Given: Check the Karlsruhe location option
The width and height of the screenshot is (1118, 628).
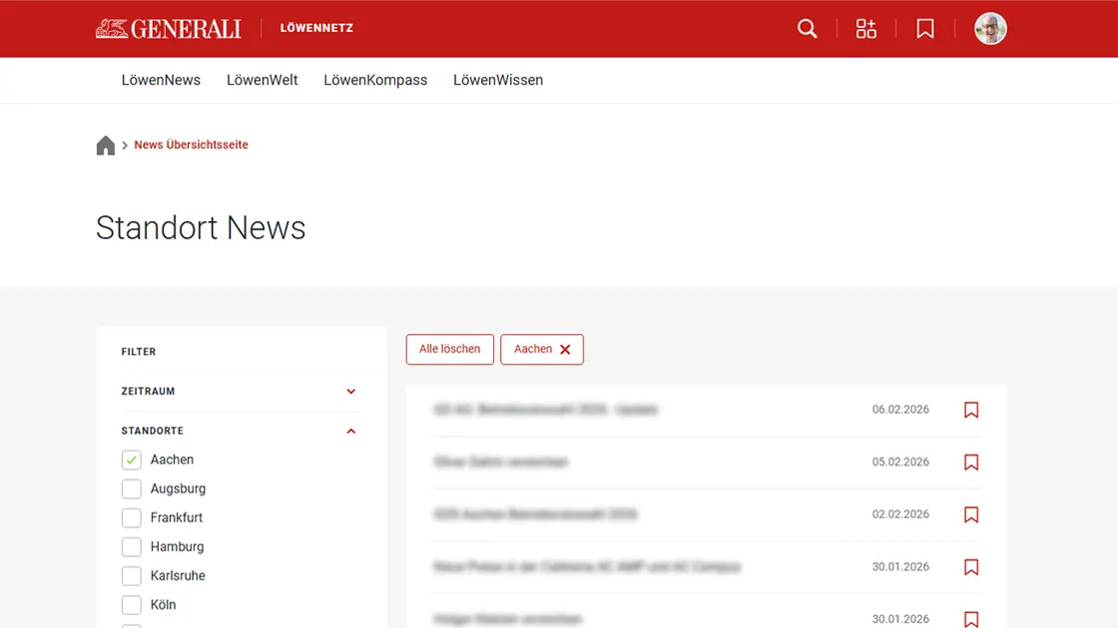Looking at the screenshot, I should [131, 575].
